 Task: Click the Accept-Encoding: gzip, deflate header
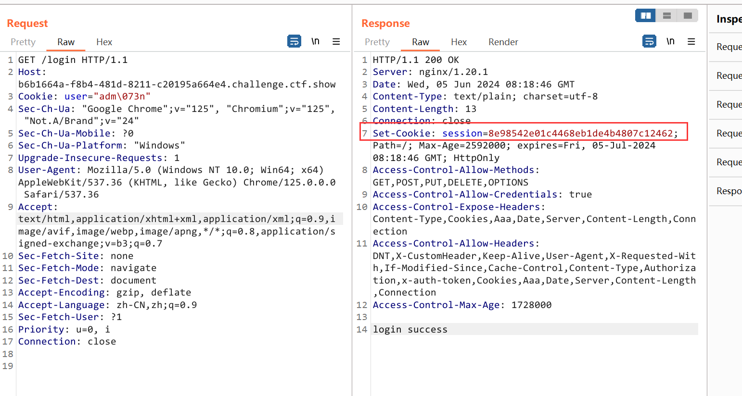click(x=105, y=293)
